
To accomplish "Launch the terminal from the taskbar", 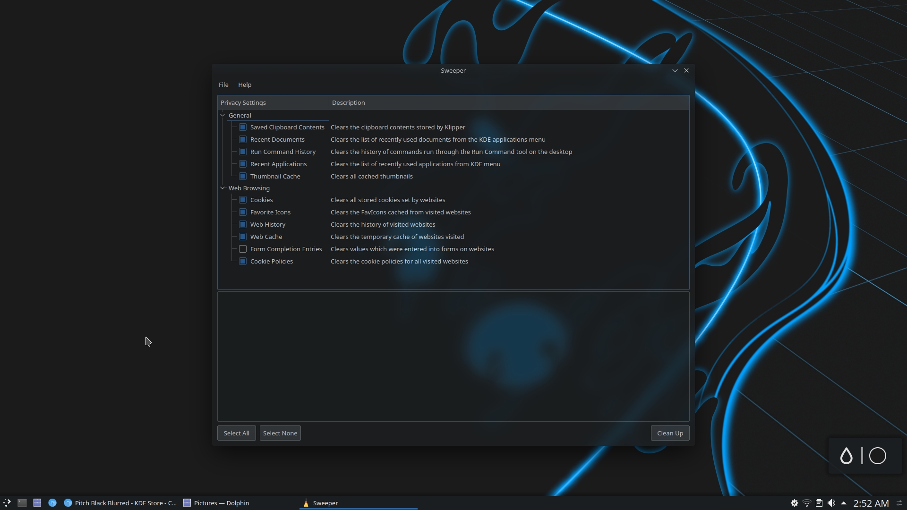I will click(22, 503).
